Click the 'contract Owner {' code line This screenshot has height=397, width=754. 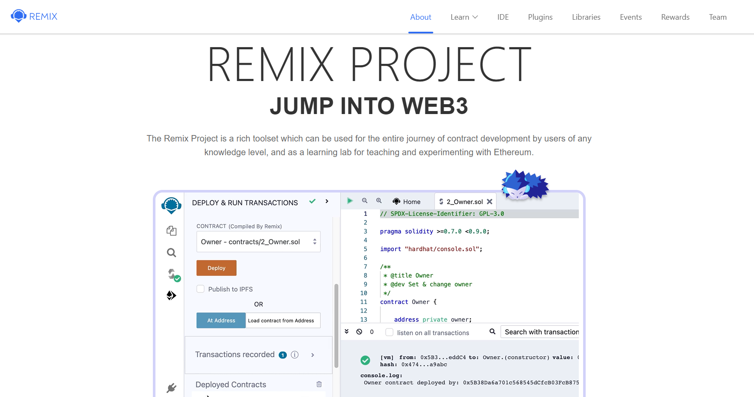[408, 302]
